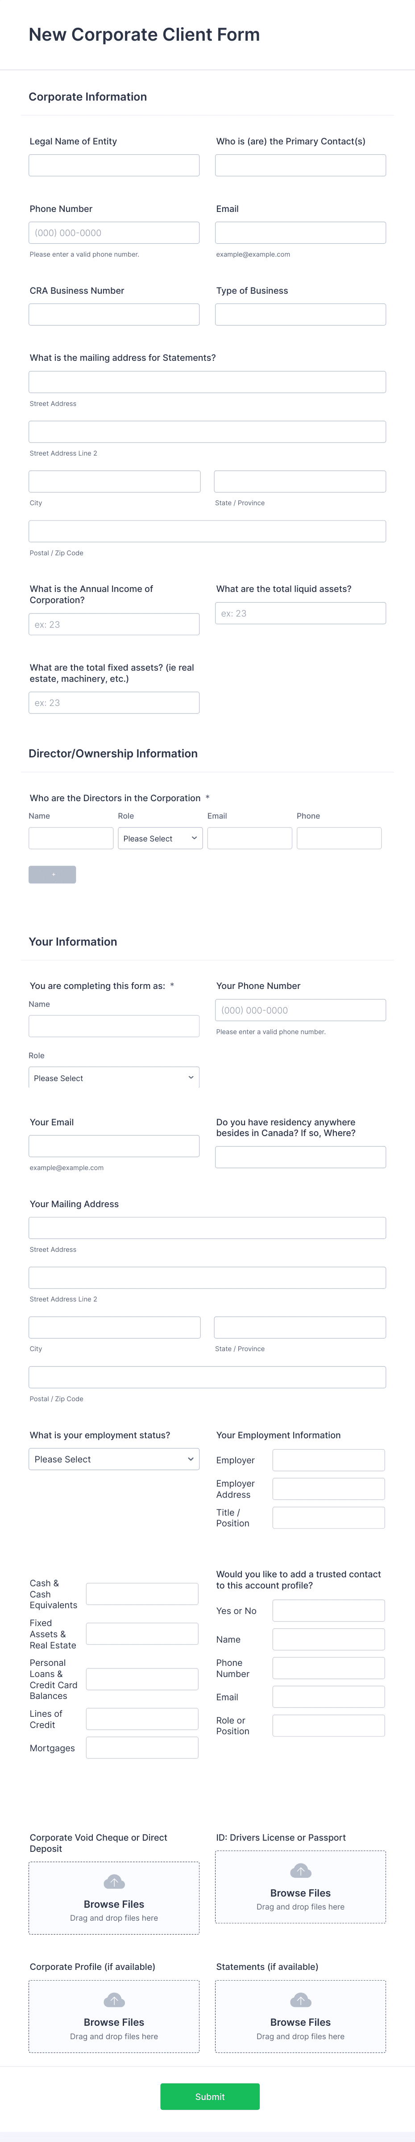The width and height of the screenshot is (415, 2142).
Task: Submit the corporate client form
Action: pos(209,2096)
